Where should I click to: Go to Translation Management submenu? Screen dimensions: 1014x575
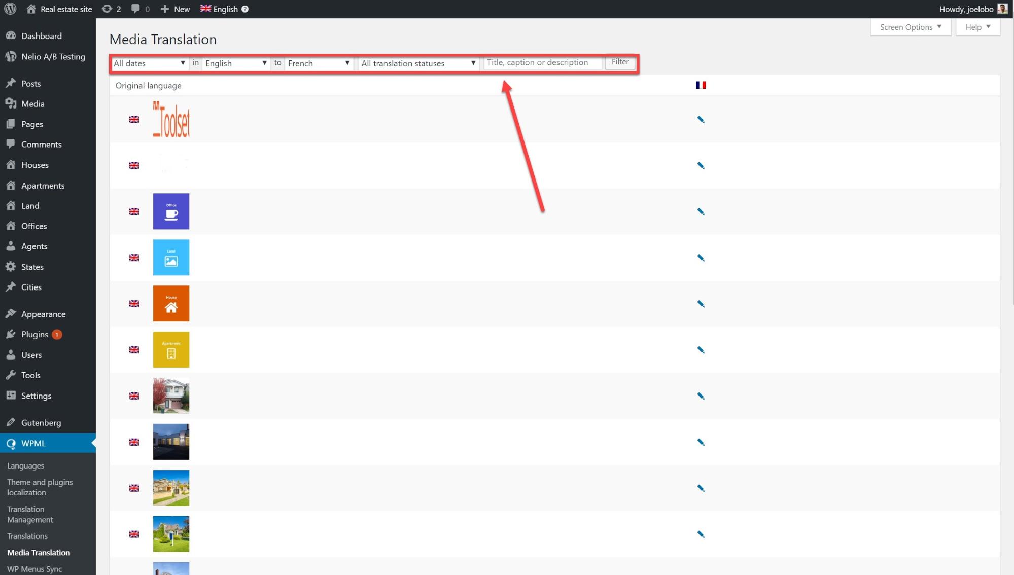pyautogui.click(x=30, y=514)
